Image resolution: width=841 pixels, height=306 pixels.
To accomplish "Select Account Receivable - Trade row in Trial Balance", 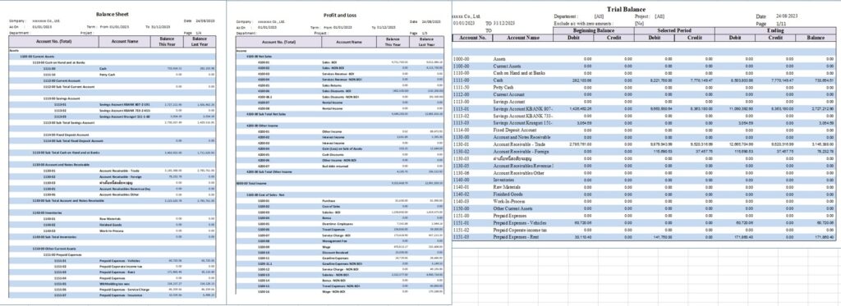I will click(x=644, y=144).
